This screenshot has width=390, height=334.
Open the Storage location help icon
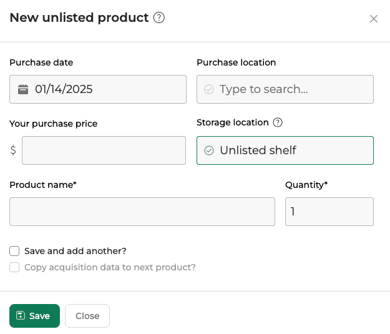[278, 122]
